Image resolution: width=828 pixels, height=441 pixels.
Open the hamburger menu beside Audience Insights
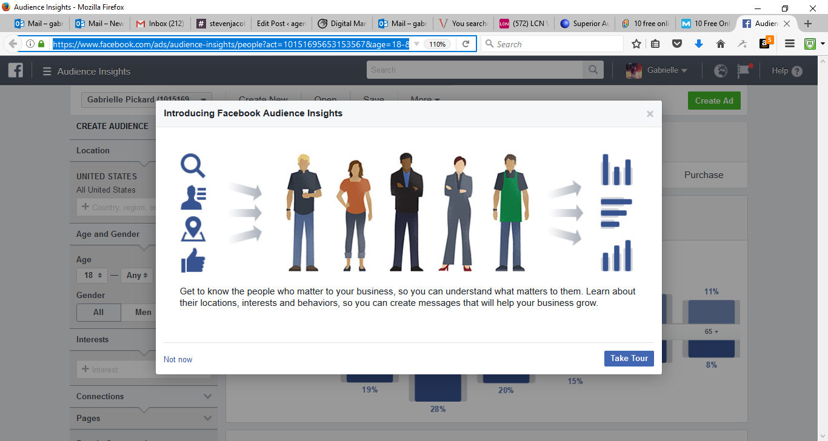point(47,71)
